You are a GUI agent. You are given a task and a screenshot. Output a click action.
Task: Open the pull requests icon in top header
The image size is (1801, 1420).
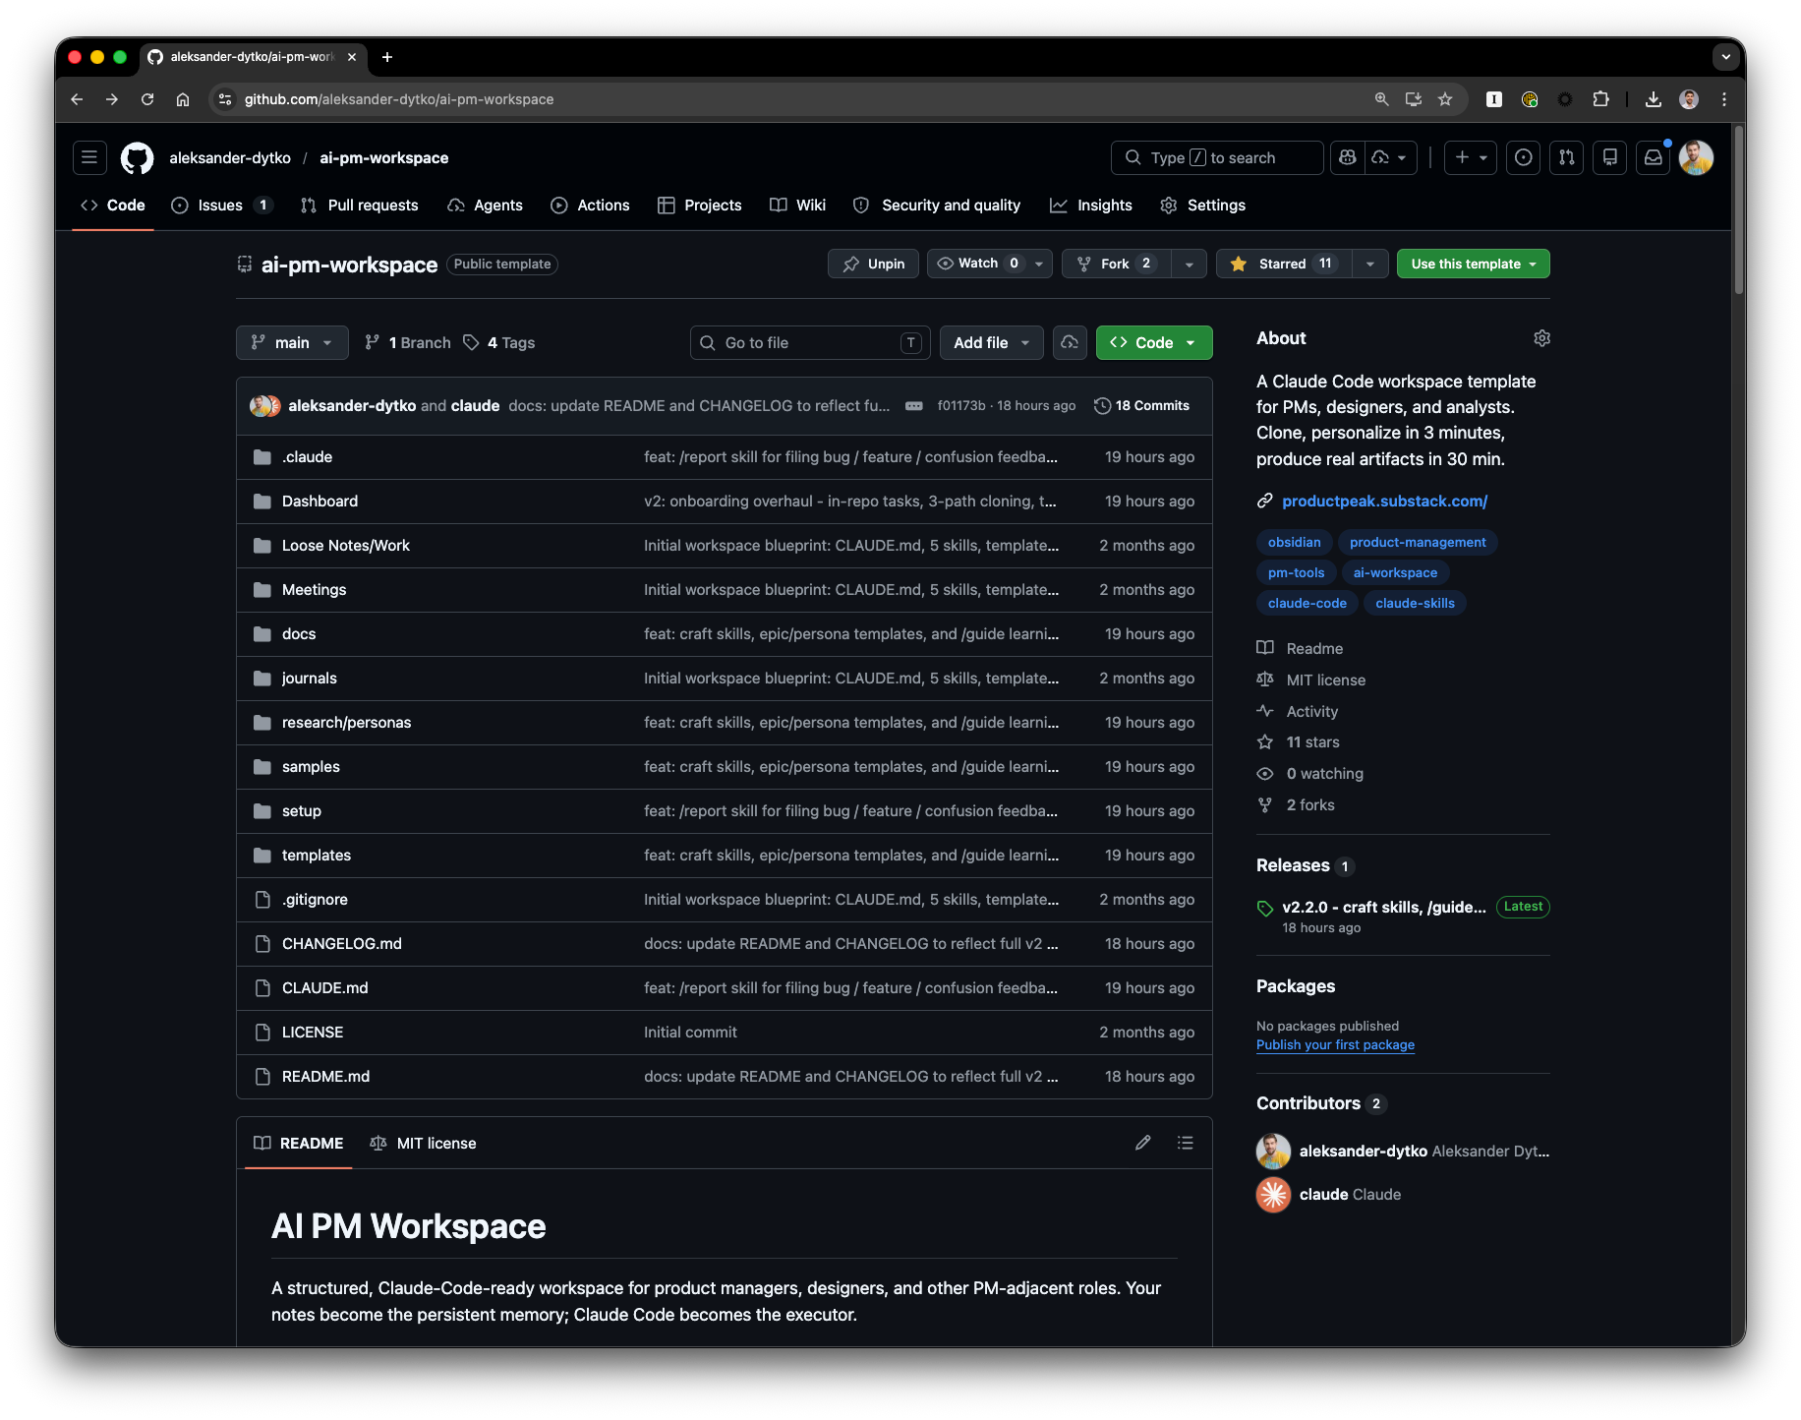[x=1566, y=157]
